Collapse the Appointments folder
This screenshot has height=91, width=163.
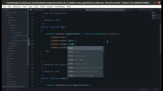(11, 33)
